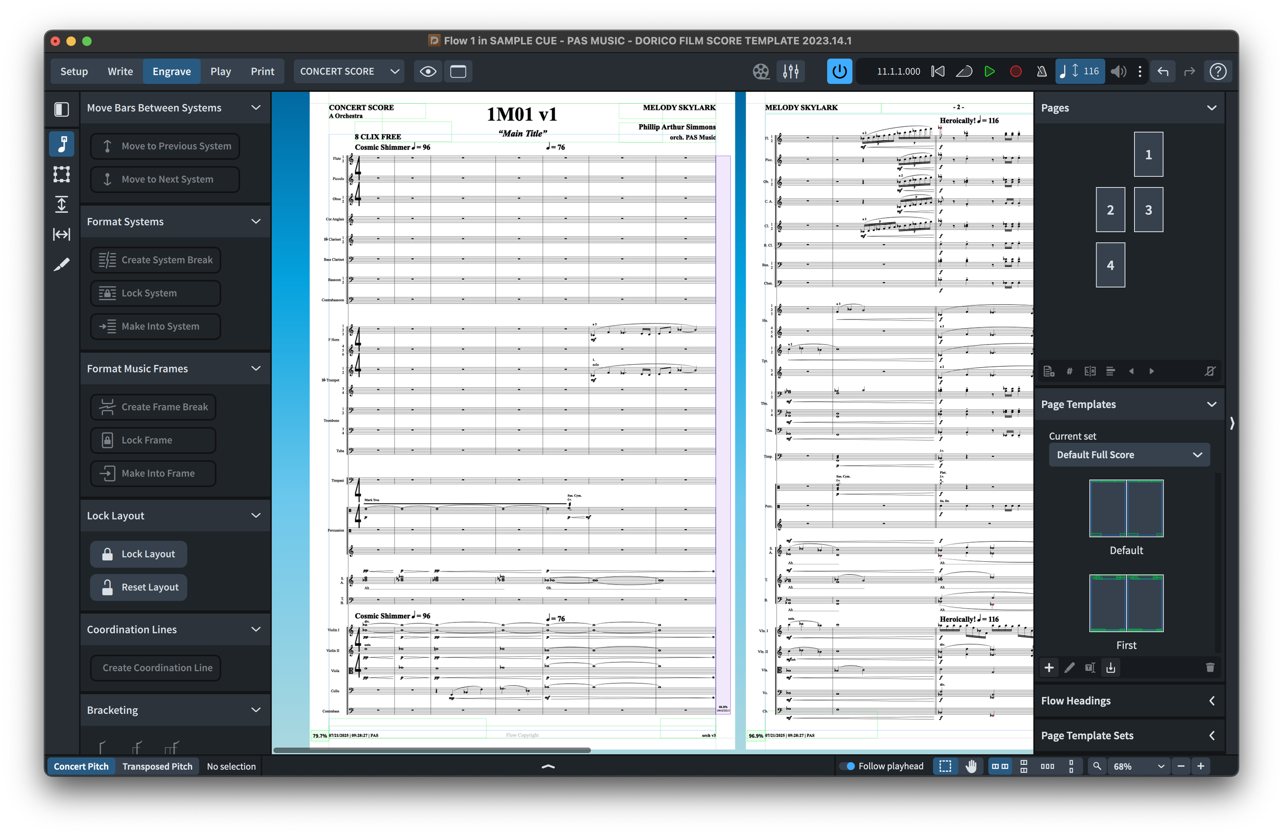Click the transport options three-dot menu
This screenshot has width=1283, height=835.
click(1140, 71)
